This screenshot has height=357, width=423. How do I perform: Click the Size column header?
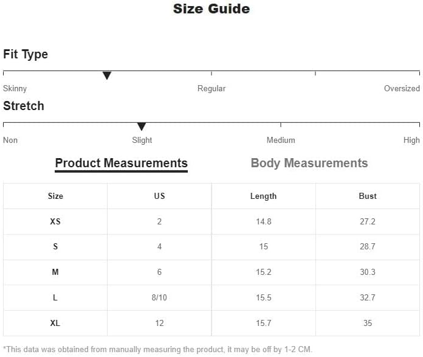55,196
